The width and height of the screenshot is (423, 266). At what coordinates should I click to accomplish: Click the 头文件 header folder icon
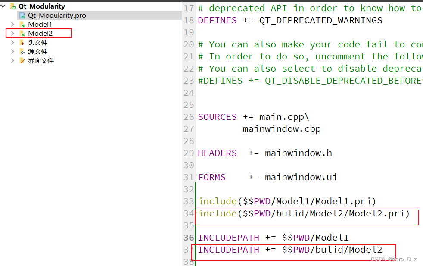point(22,42)
